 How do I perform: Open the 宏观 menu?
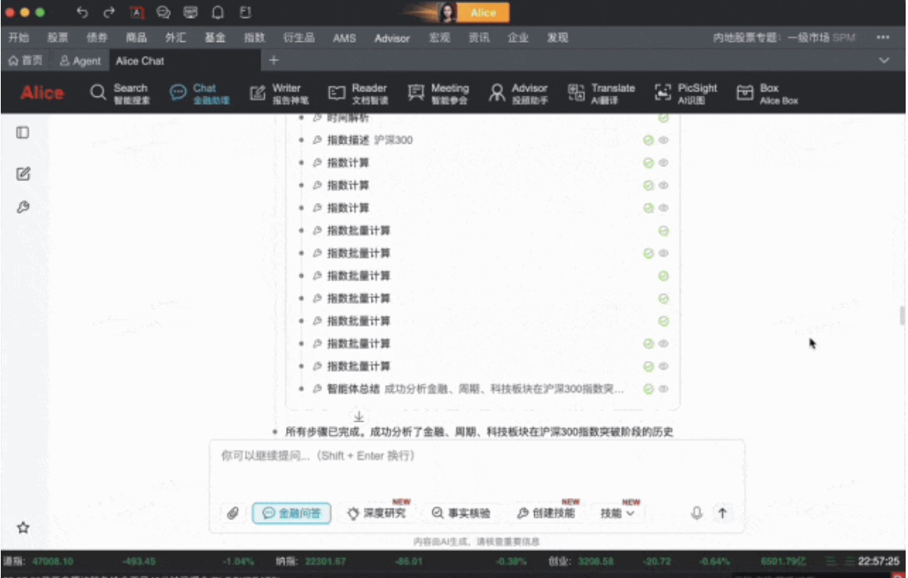(439, 37)
